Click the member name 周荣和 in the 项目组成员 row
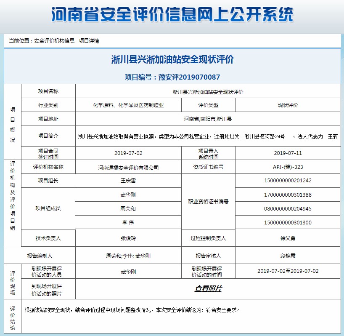Viewport: 344px width, 336px height. [128, 208]
